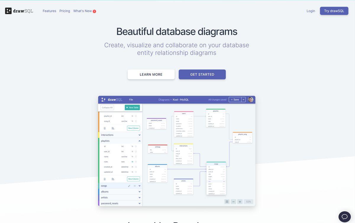
Task: Click the Diagrams breadcrumb
Action: pos(164,100)
